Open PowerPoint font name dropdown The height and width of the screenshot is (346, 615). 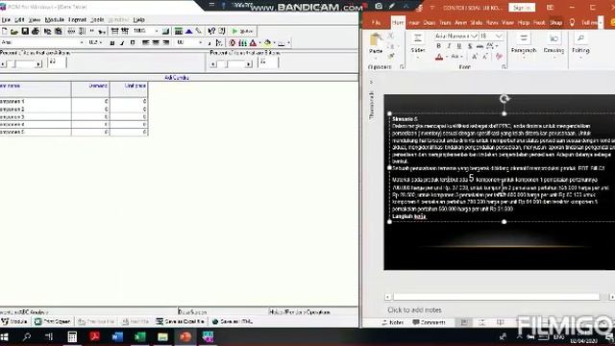coord(474,37)
